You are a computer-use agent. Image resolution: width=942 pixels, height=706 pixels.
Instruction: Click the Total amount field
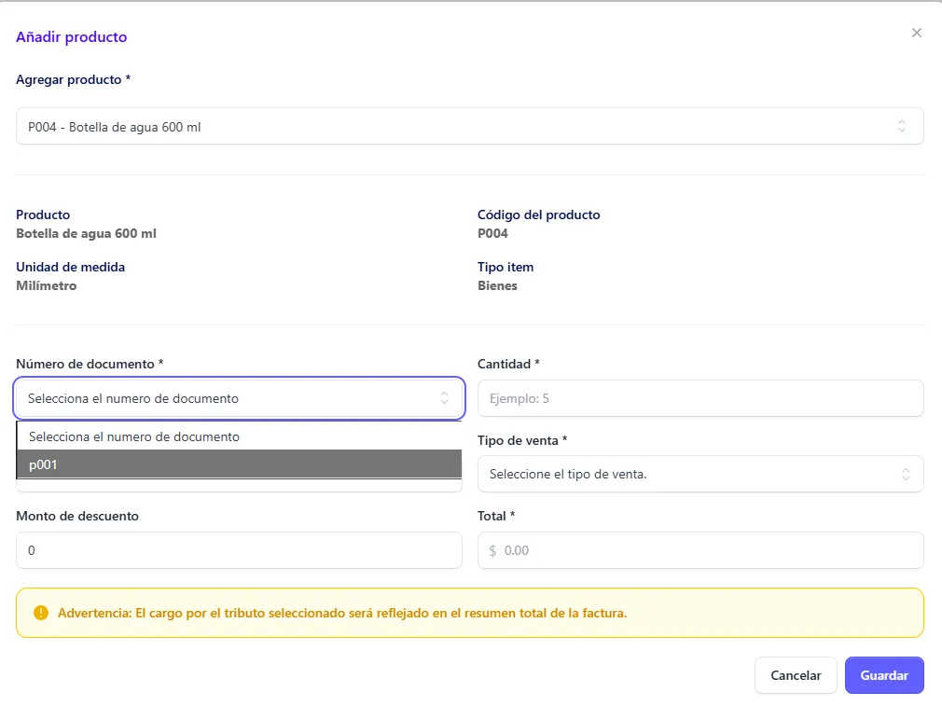click(709, 550)
